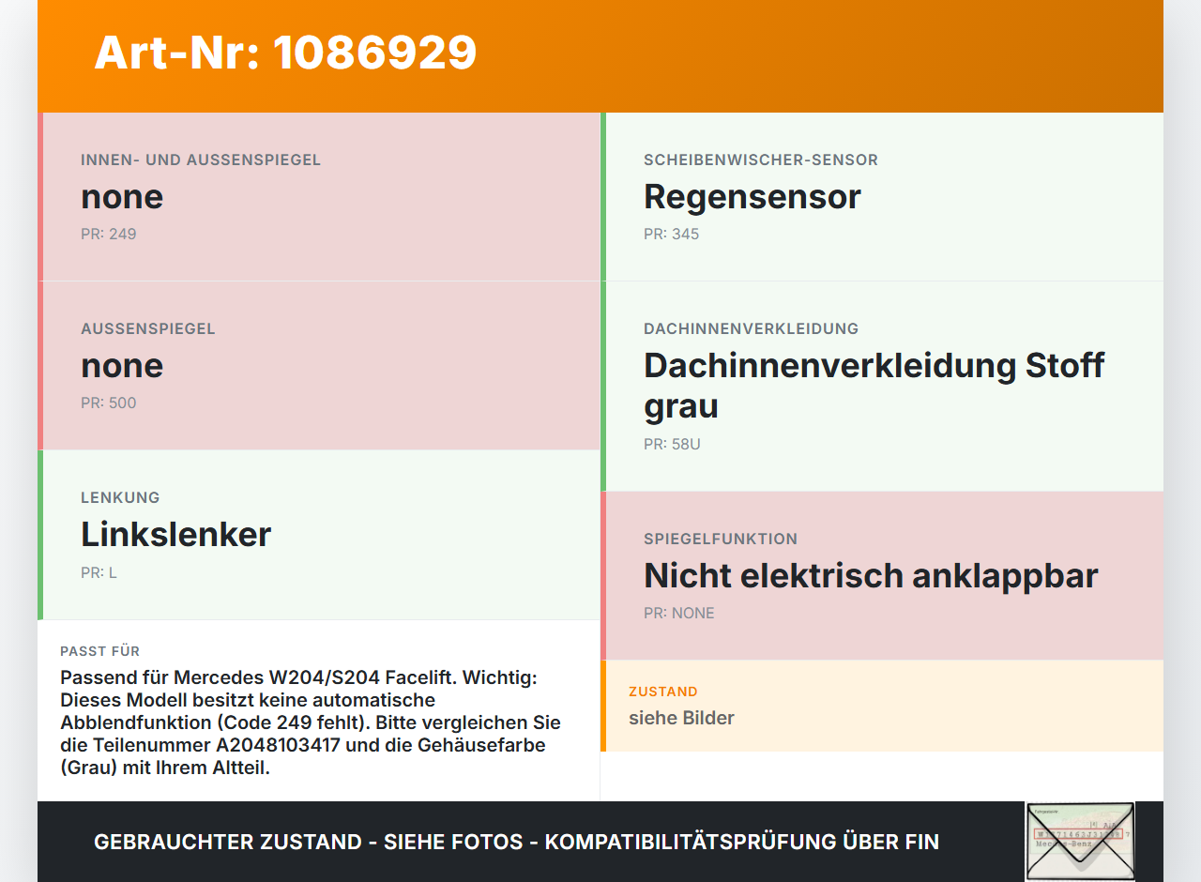Select the "siehe Bilder" condition text
Viewport: 1201px width, 882px height.
pyautogui.click(x=681, y=718)
